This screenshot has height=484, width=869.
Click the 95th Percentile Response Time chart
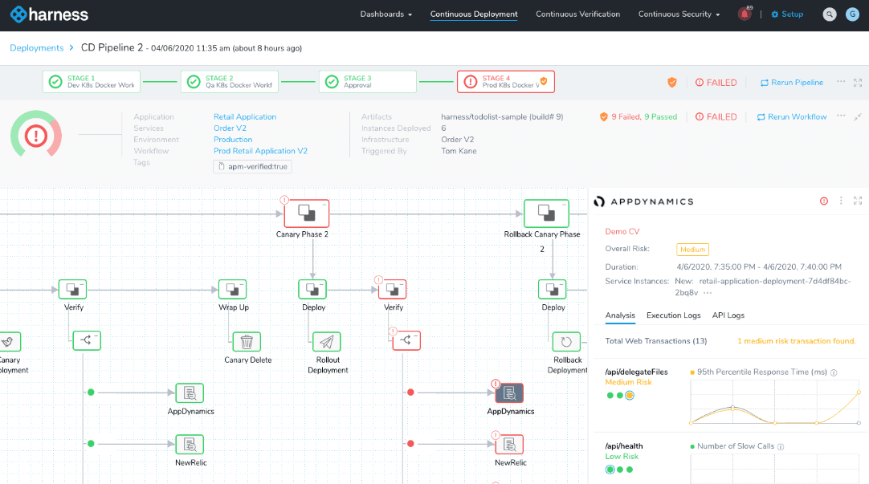pyautogui.click(x=775, y=402)
